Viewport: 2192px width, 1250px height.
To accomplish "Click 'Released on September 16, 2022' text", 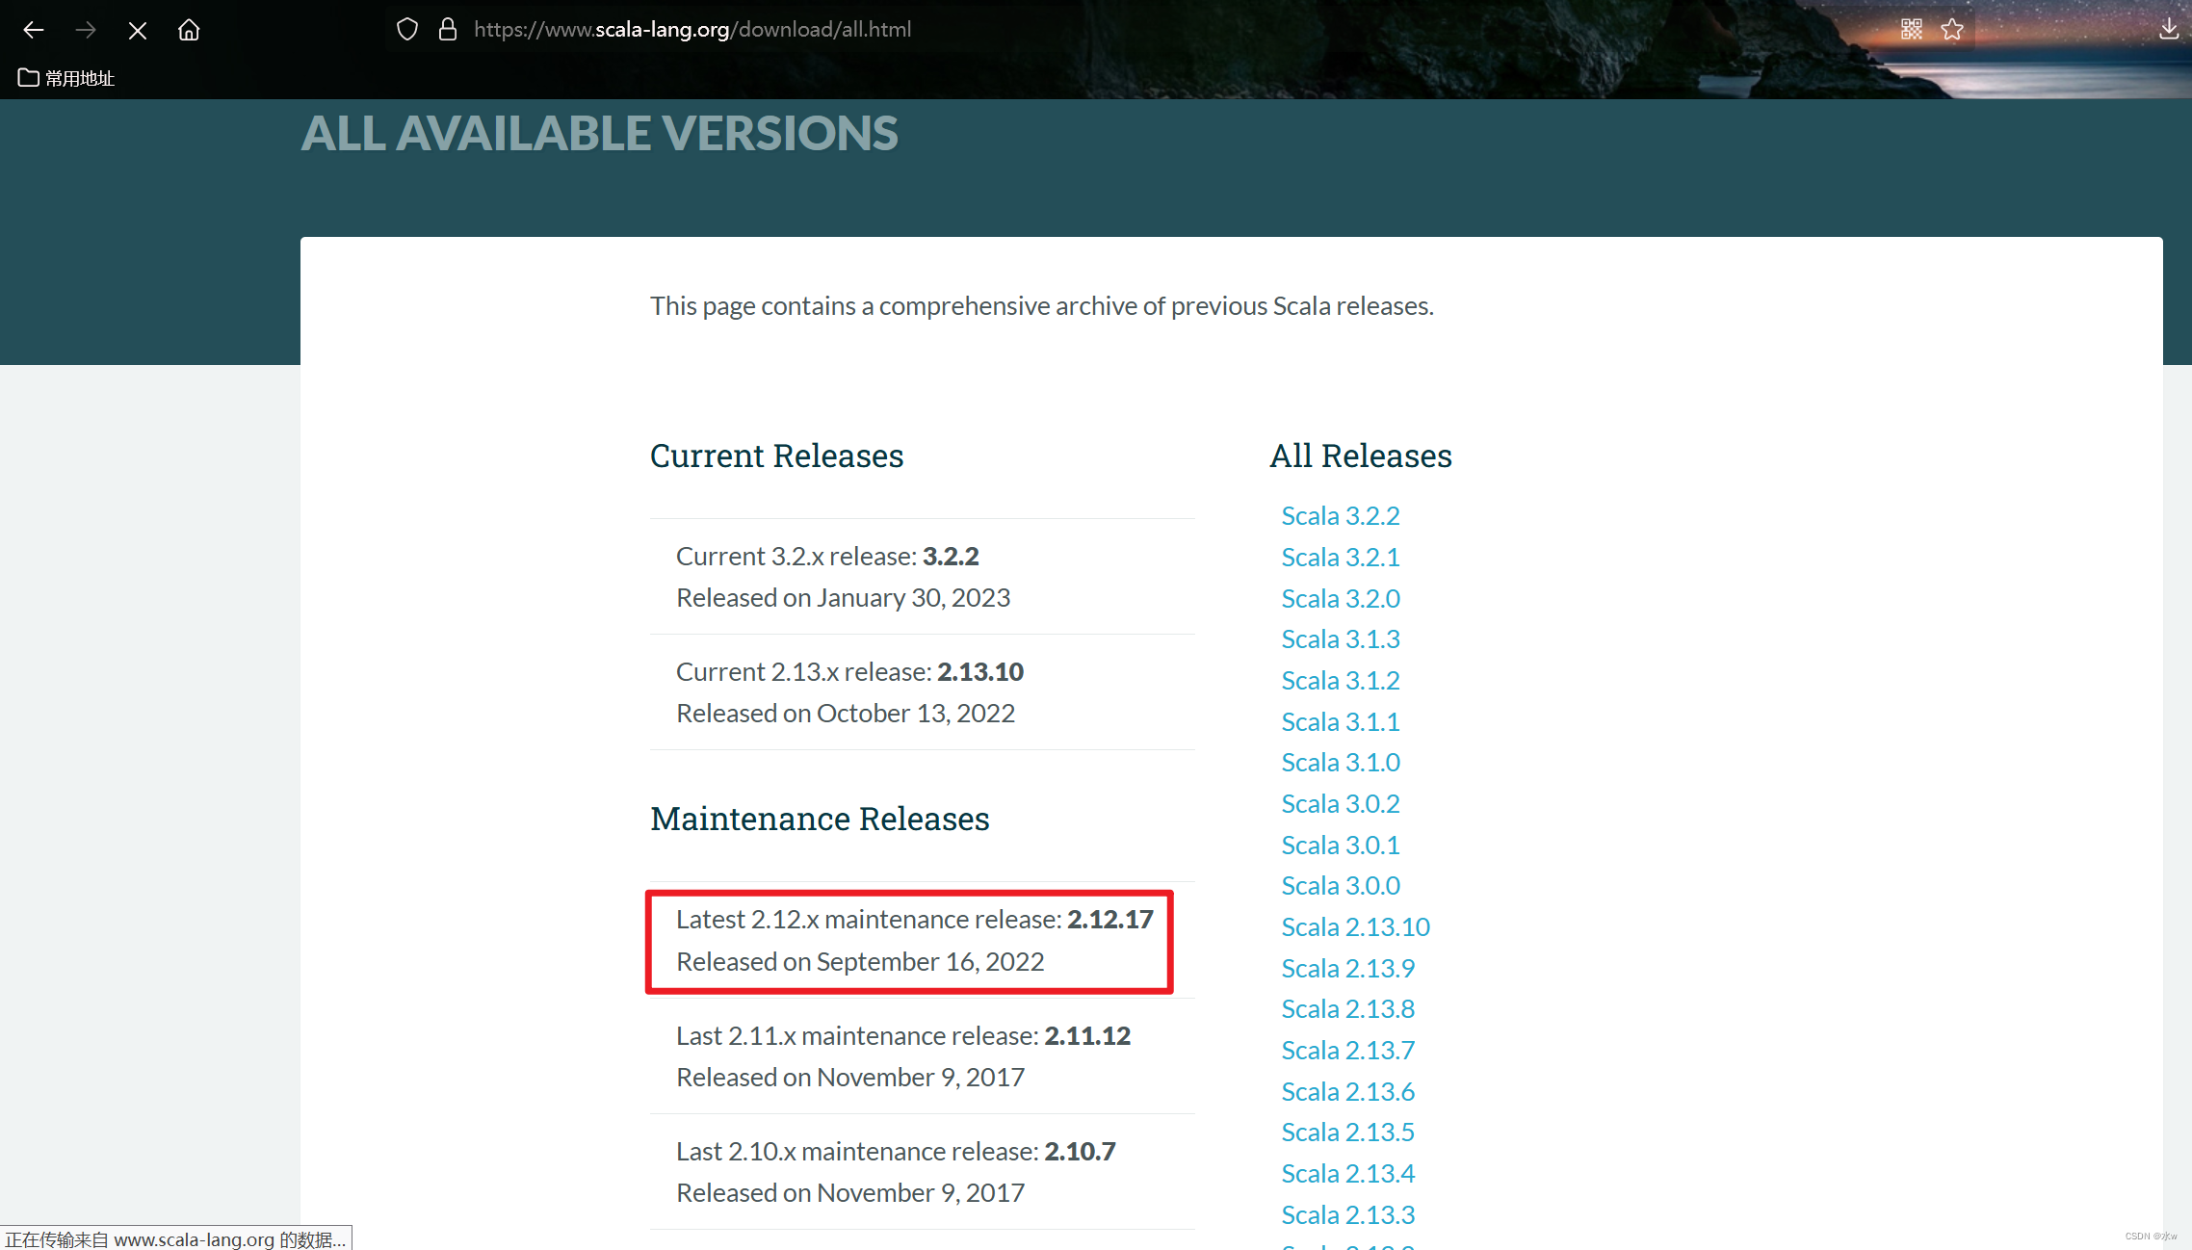I will click(x=859, y=962).
